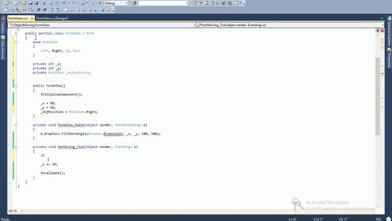Viewport: 392px width, 221px height.
Task: Cut the selection using the scissors icon
Action: tap(45, 3)
